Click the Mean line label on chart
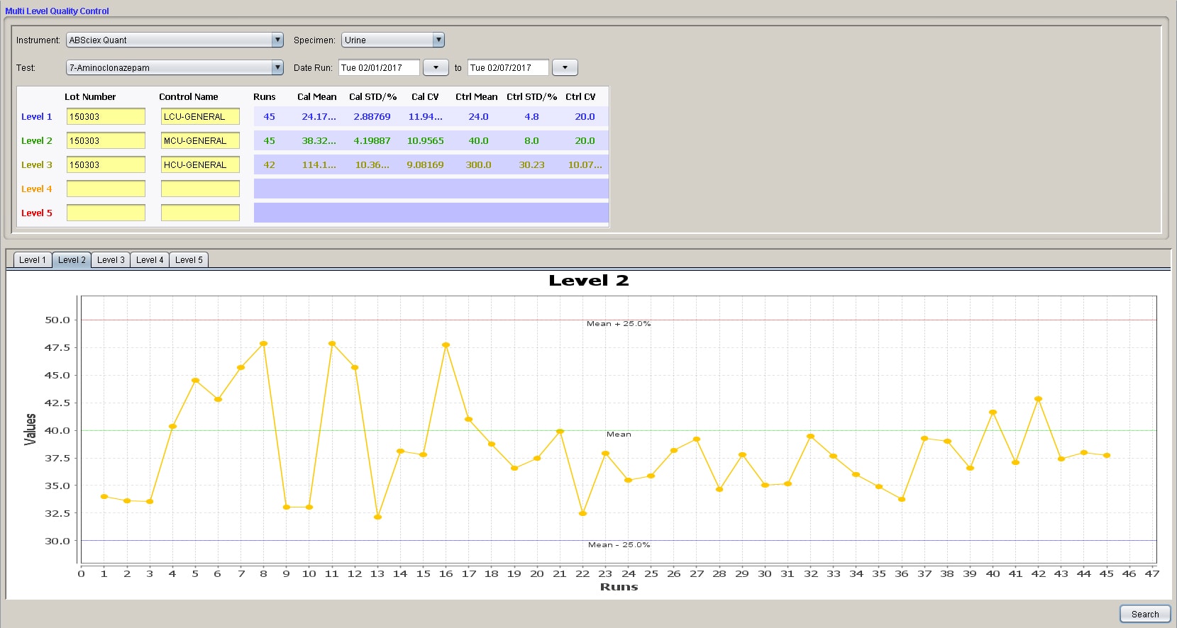Image resolution: width=1177 pixels, height=628 pixels. pos(619,434)
